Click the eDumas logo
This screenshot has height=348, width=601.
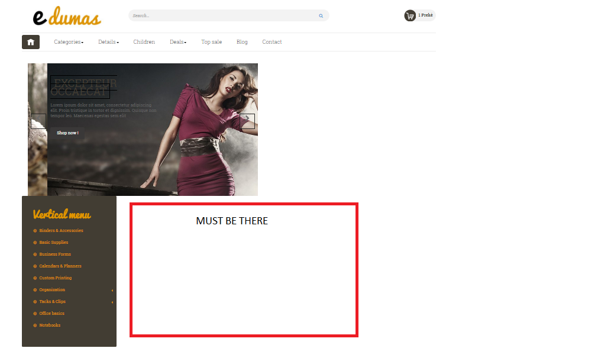tap(67, 16)
